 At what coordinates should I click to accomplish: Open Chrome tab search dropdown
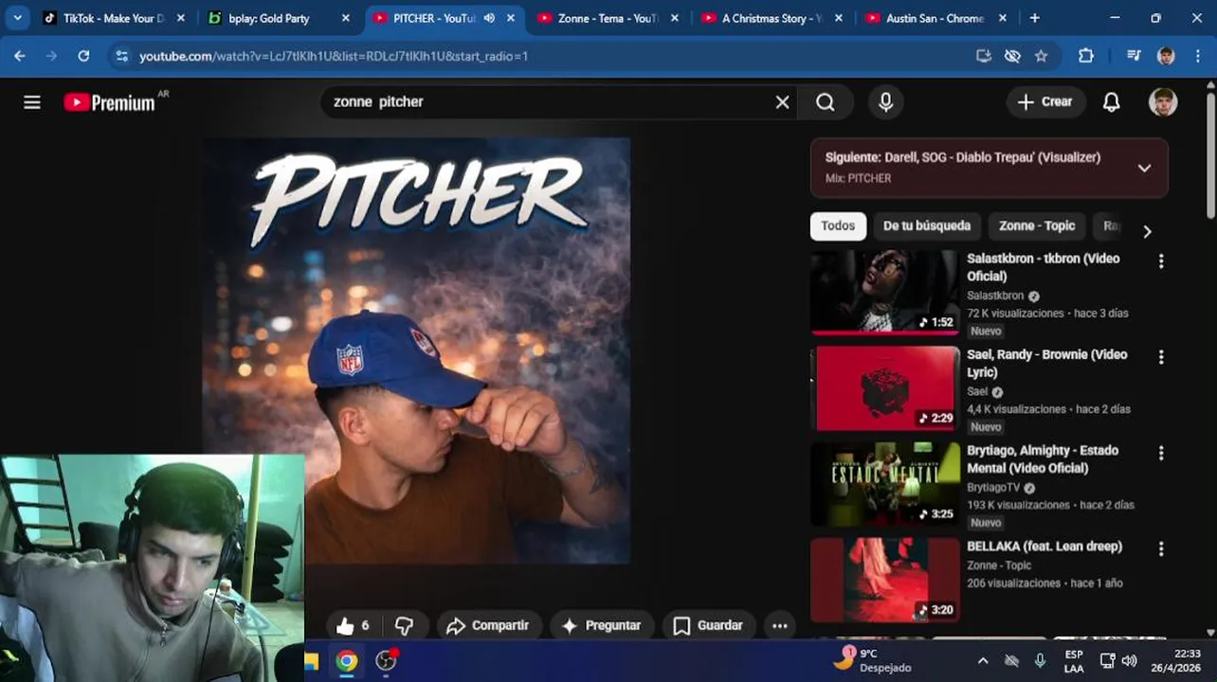[x=17, y=18]
